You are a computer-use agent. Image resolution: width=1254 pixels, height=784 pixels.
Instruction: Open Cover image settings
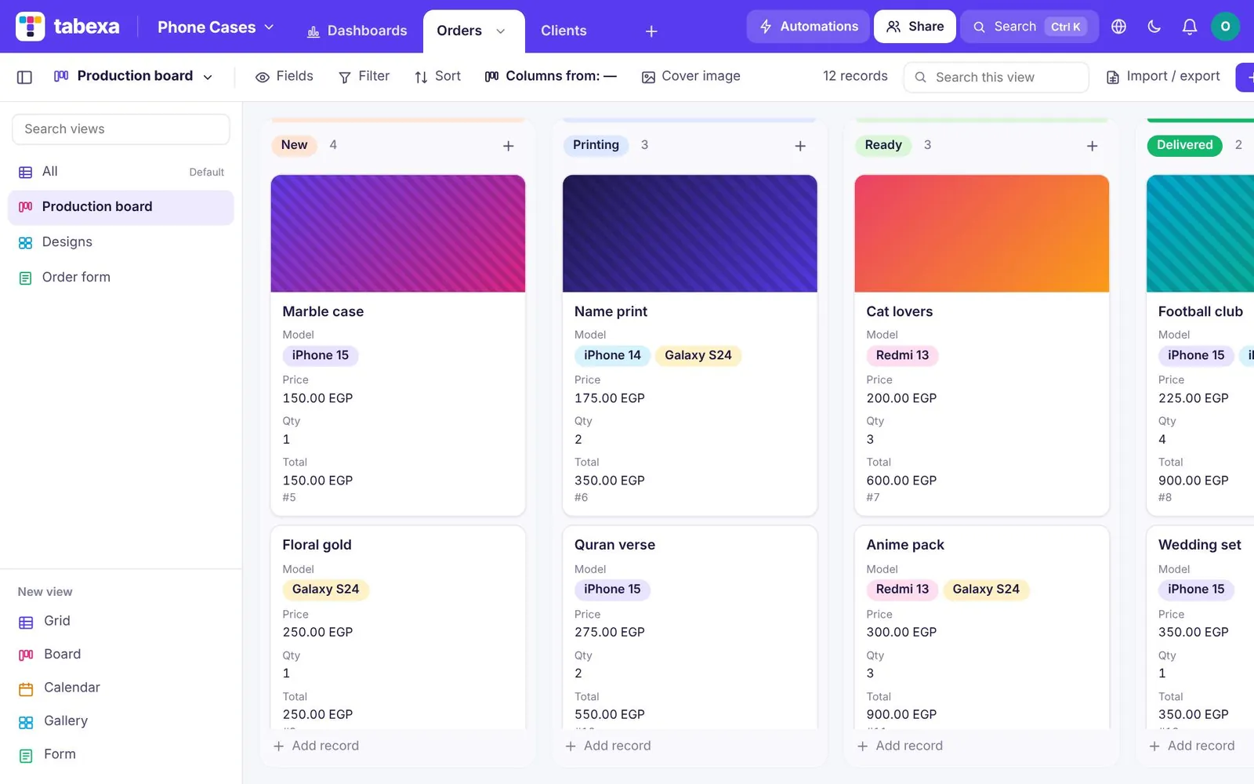pyautogui.click(x=690, y=76)
